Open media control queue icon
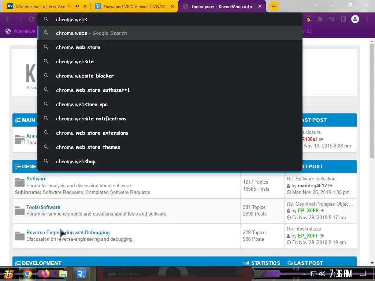 point(331,19)
